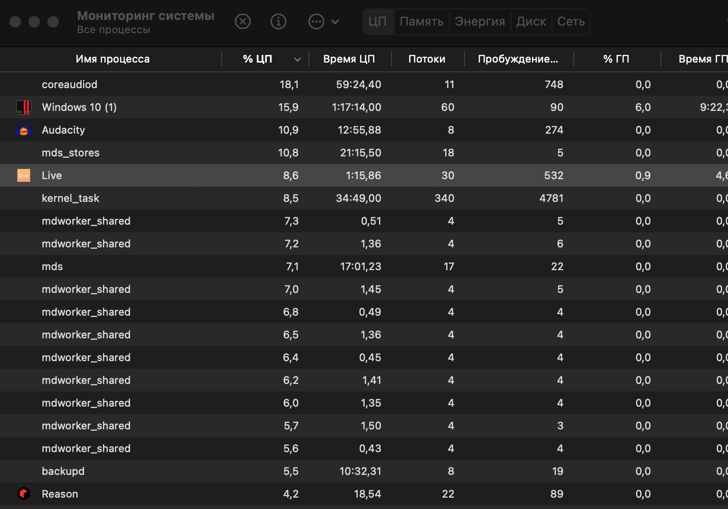Screen dimensions: 728x509
Task: Expand the chevron beside the ellipsis button
Action: 335,21
